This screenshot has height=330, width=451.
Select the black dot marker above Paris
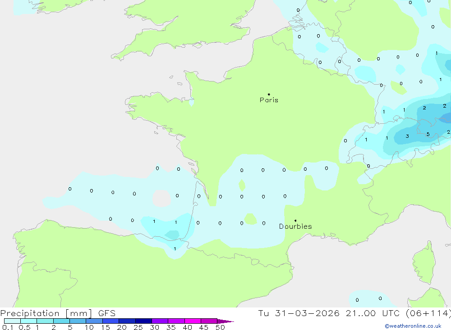coord(269,94)
